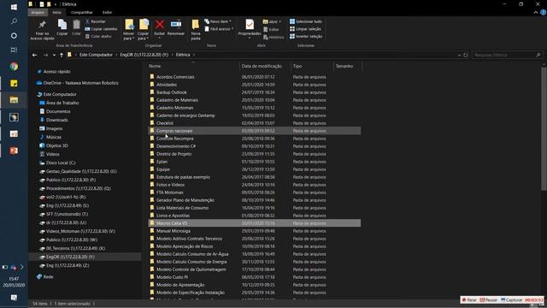Expand the Abrir dropdown
This screenshot has height=308, width=547.
coord(272,21)
